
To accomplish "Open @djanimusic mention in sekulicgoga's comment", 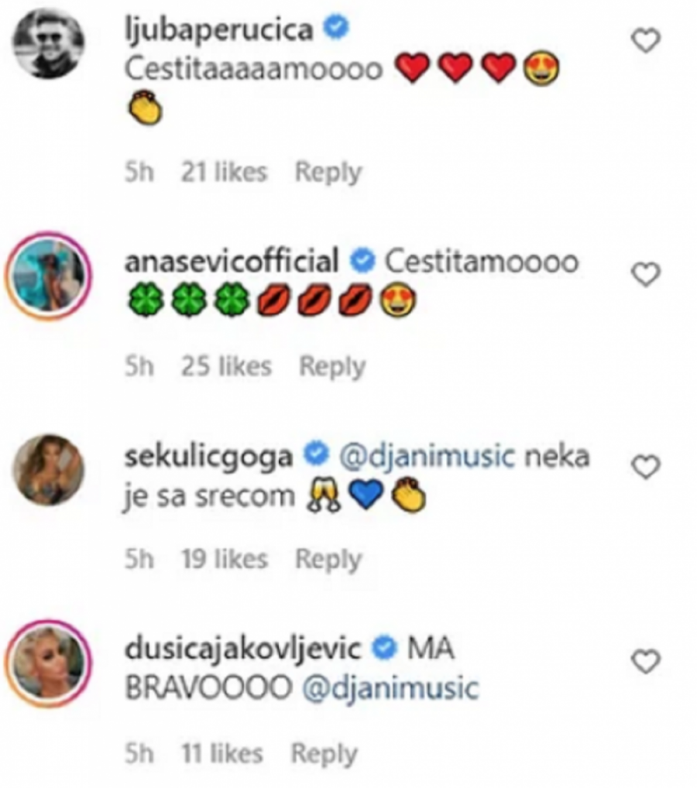I will (x=427, y=457).
